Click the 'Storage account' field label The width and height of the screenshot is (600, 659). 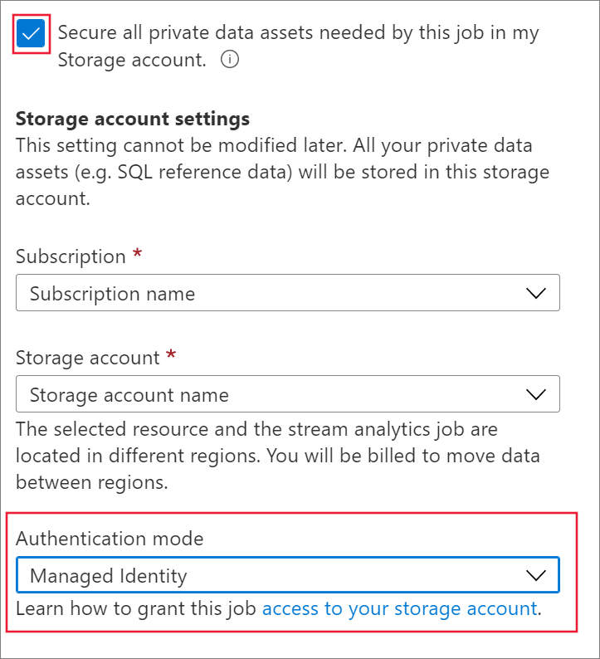point(87,358)
